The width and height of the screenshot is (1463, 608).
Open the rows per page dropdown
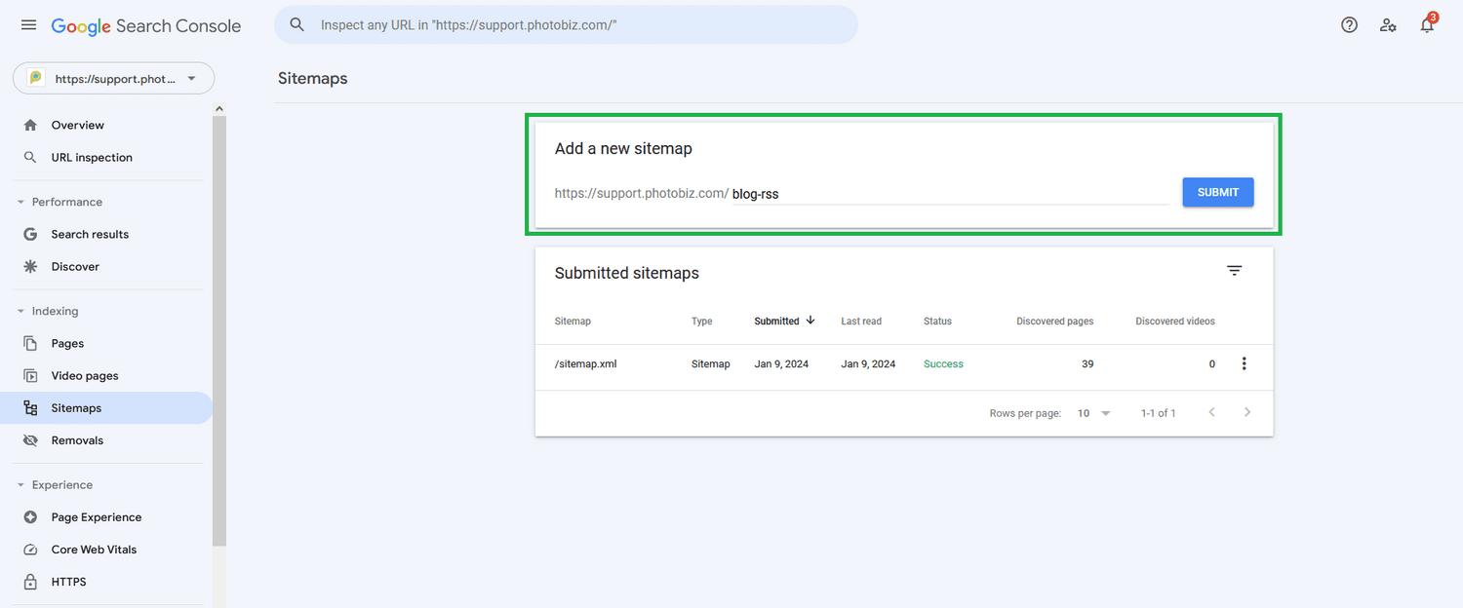pos(1093,413)
